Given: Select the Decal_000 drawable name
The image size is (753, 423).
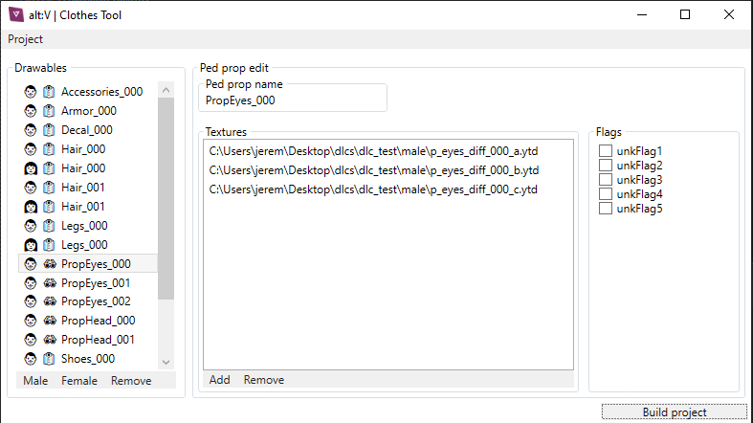Looking at the screenshot, I should [87, 130].
